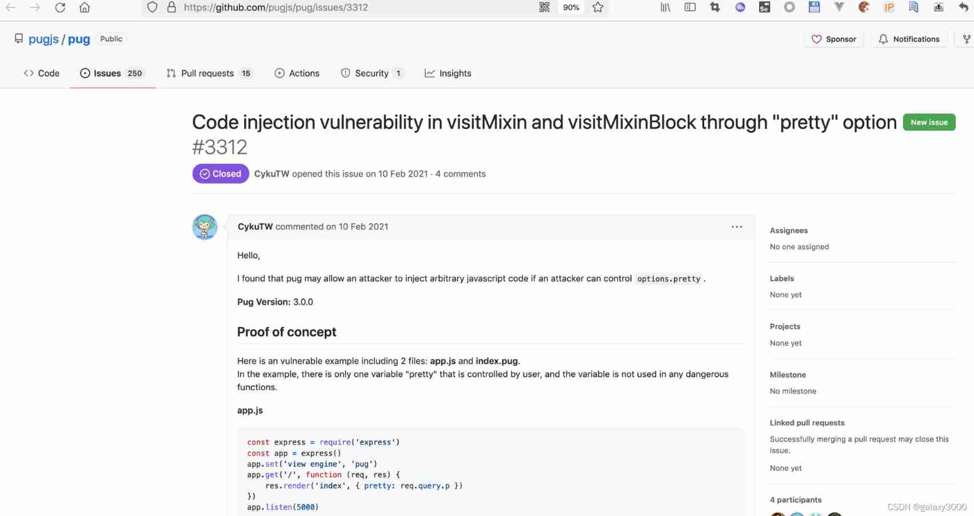Go back using the browser back arrow
Viewport: 974px width, 516px height.
tap(10, 7)
